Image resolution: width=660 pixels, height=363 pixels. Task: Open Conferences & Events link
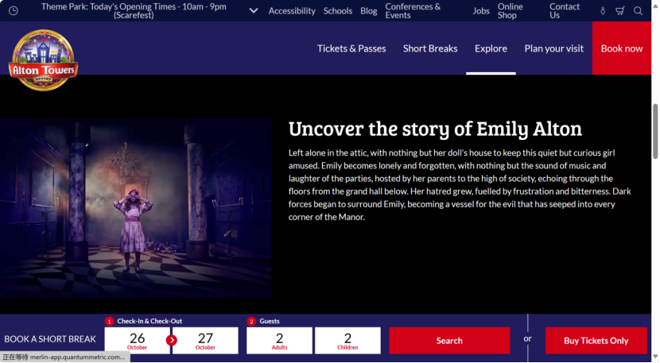(x=413, y=11)
